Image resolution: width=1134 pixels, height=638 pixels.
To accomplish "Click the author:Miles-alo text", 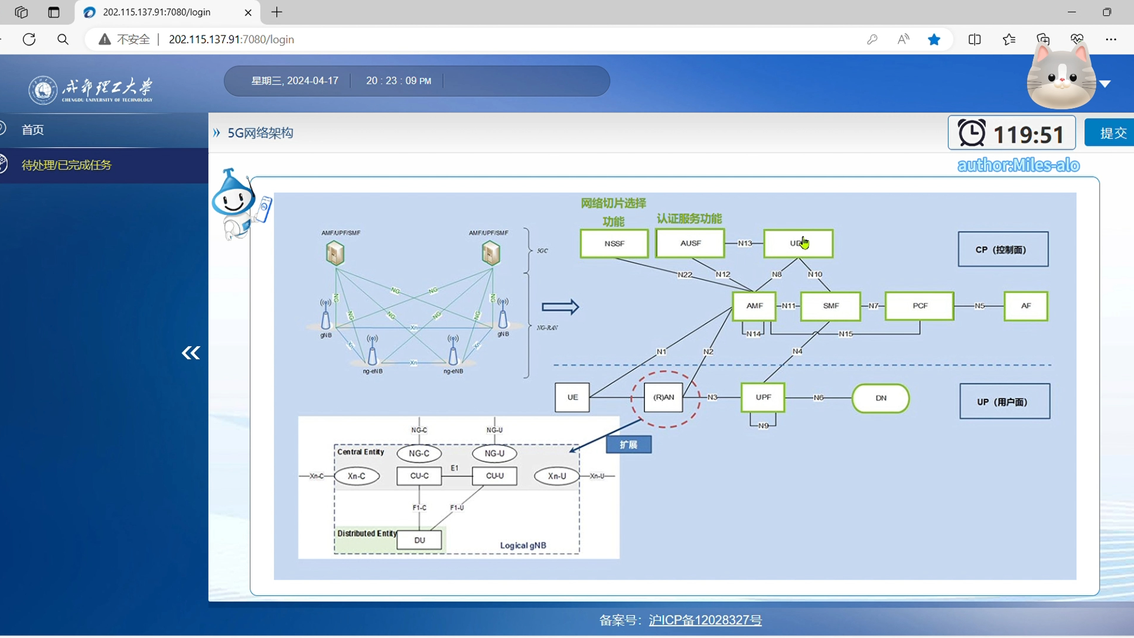I will (1018, 165).
